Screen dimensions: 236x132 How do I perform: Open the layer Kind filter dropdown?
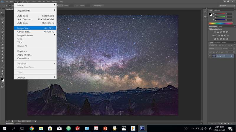[213, 45]
